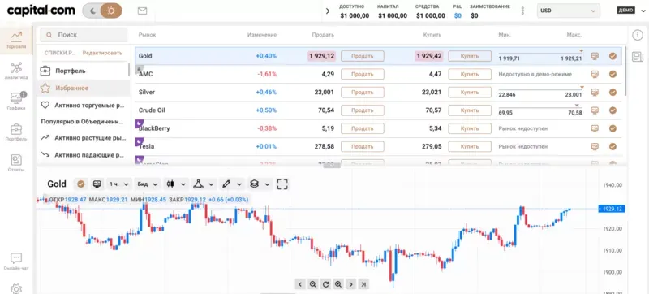The height and width of the screenshot is (294, 649).
Task: Open the 1 ч. timeframe dropdown
Action: tap(119, 184)
